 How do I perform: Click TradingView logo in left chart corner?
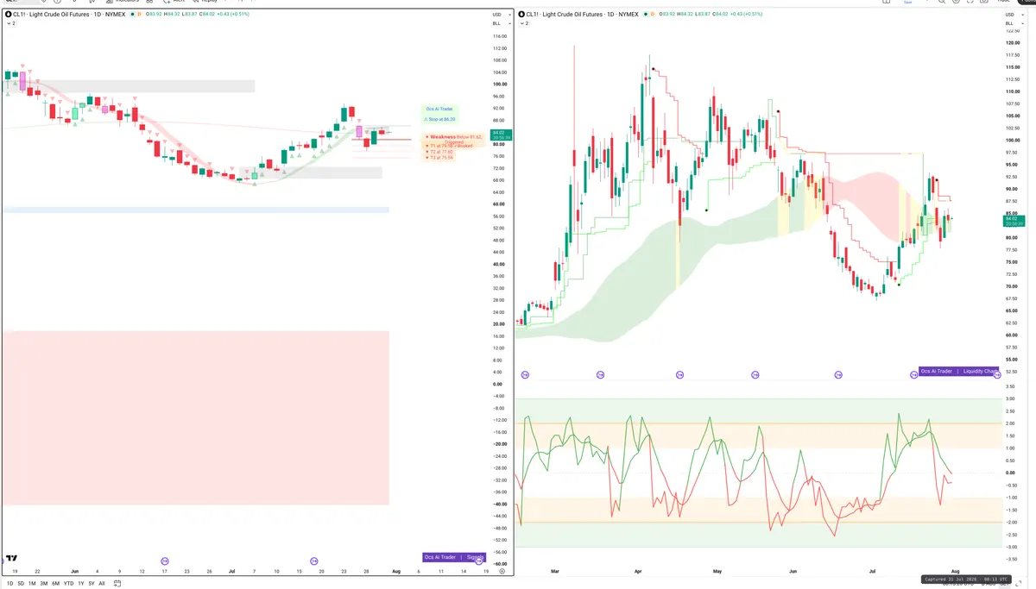[12, 559]
